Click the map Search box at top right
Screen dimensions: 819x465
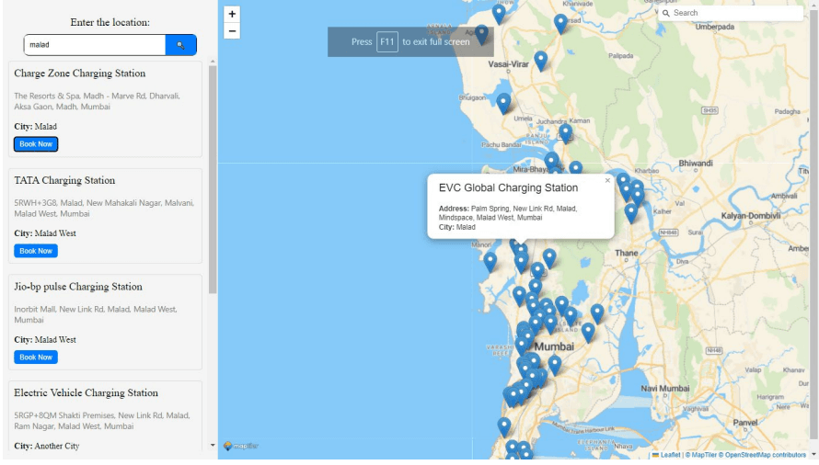(731, 13)
